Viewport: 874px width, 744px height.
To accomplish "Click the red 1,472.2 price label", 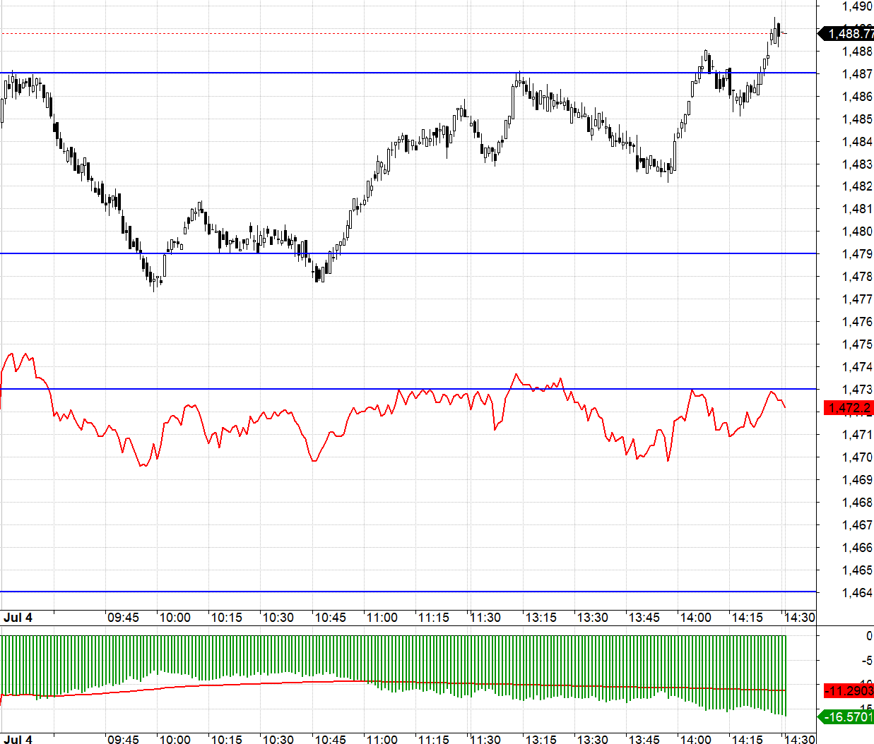I will click(849, 408).
